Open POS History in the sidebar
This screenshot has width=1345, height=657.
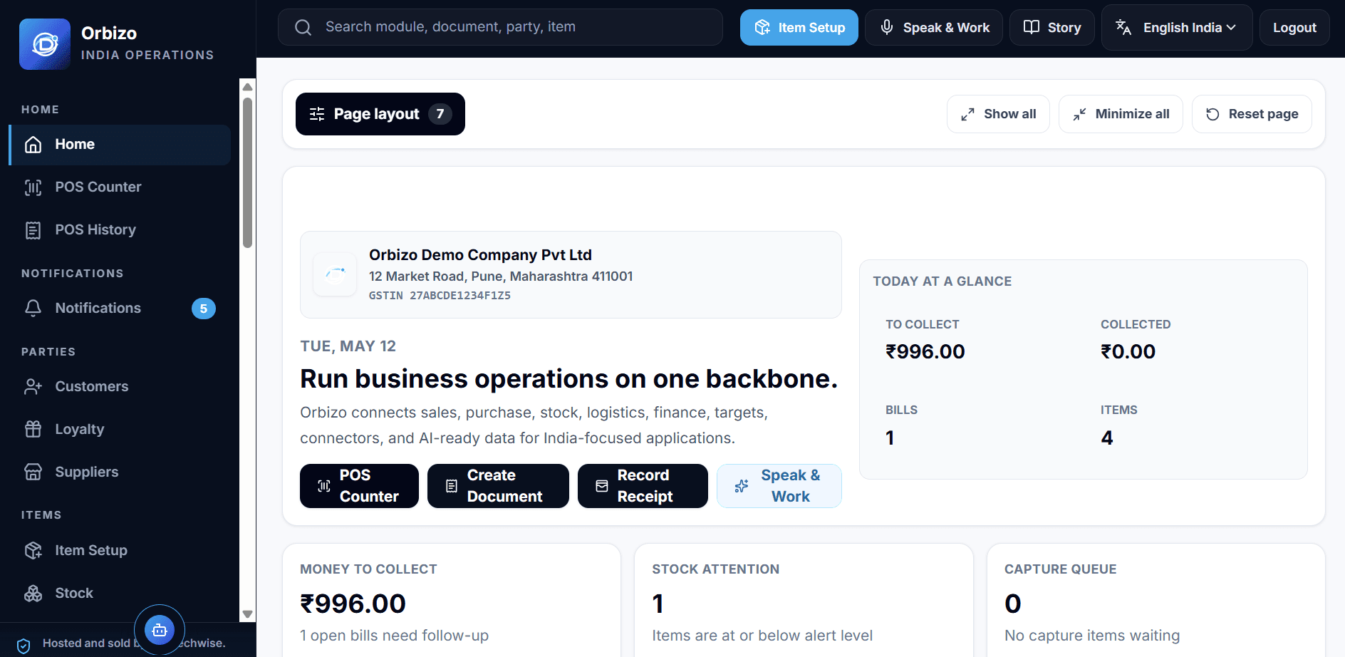pyautogui.click(x=120, y=230)
